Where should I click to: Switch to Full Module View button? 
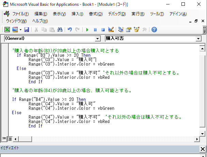pos(10,139)
